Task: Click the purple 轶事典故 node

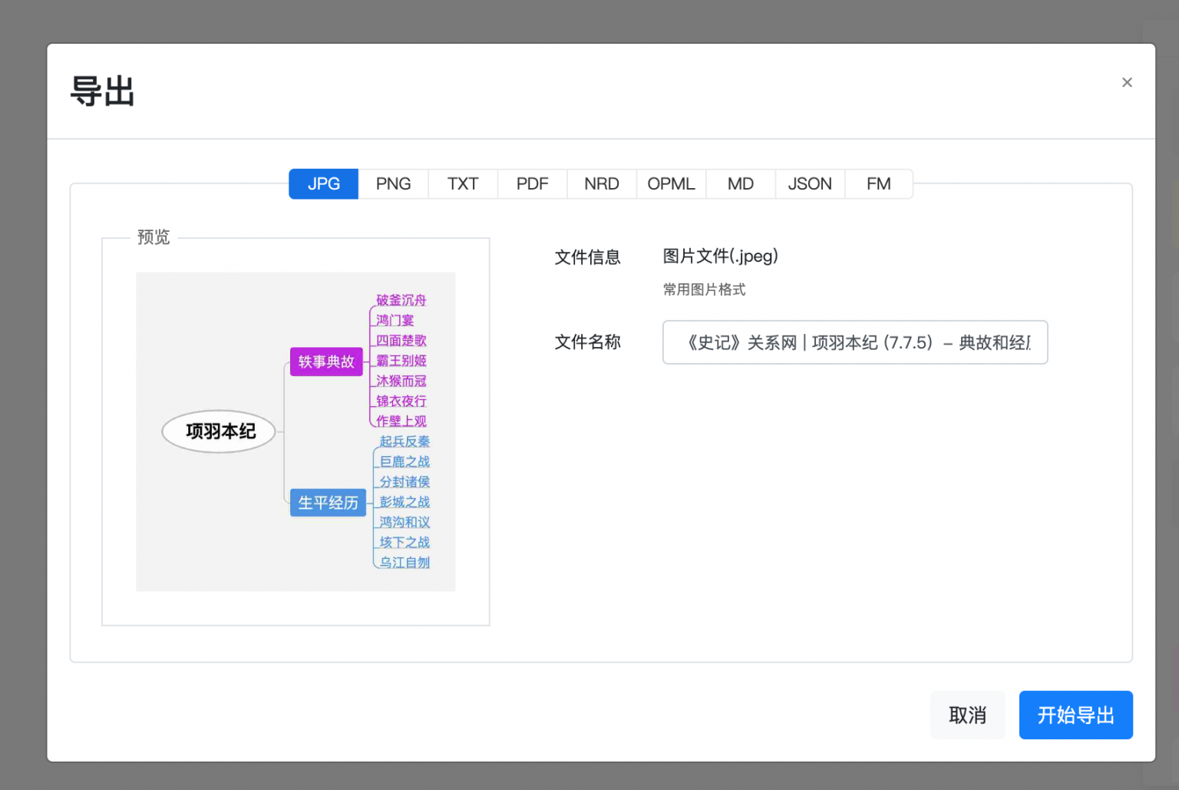Action: point(326,362)
